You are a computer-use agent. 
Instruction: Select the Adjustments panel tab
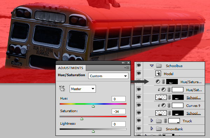(71, 68)
